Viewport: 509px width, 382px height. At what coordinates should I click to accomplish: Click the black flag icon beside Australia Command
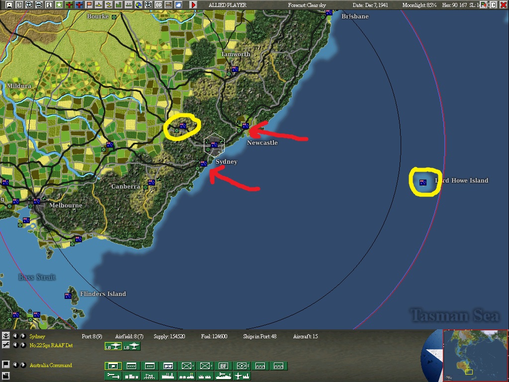coord(5,365)
